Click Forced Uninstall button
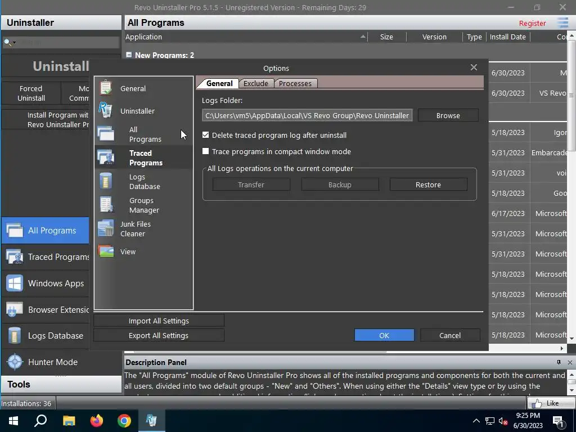This screenshot has width=576, height=432. tap(31, 93)
